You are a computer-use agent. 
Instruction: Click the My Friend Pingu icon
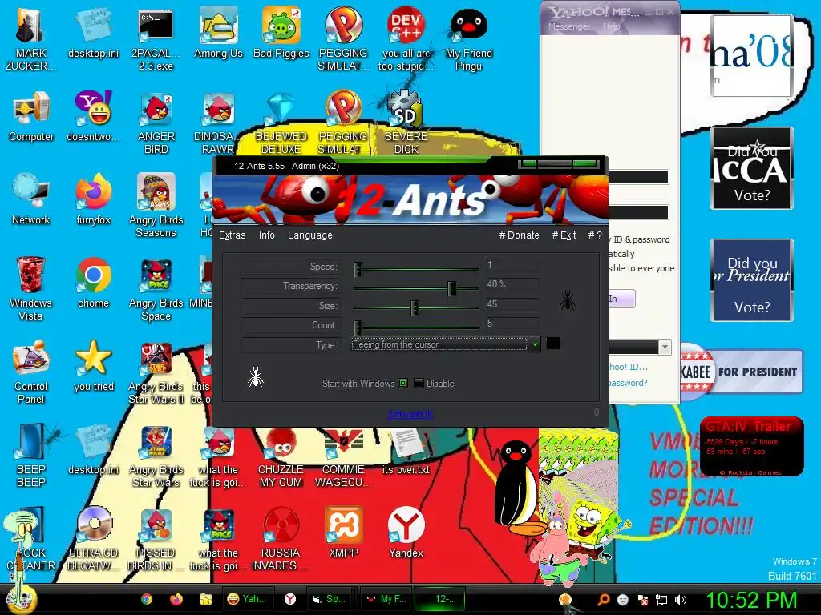468,38
